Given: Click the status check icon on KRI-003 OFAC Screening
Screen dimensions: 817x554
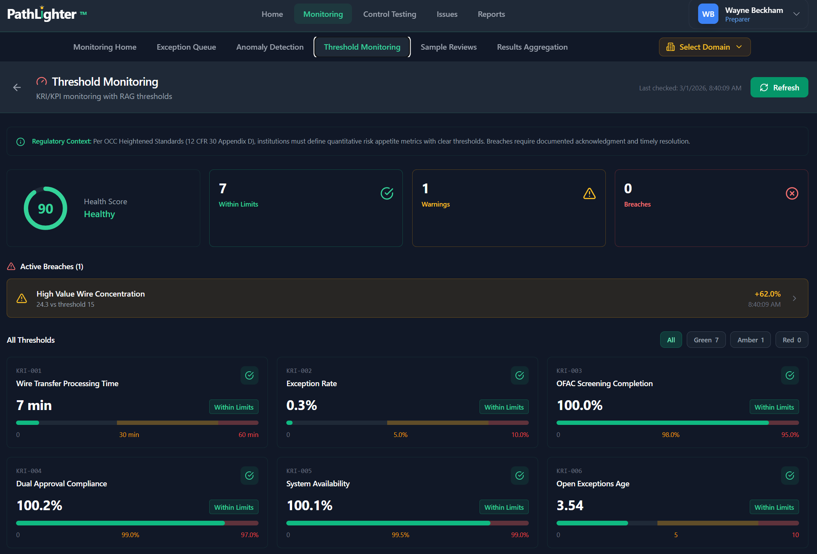Looking at the screenshot, I should pyautogui.click(x=790, y=375).
